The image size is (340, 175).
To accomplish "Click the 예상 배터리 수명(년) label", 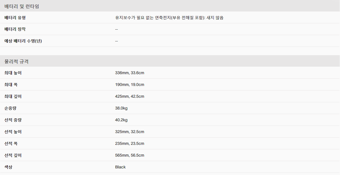I will point(23,41).
